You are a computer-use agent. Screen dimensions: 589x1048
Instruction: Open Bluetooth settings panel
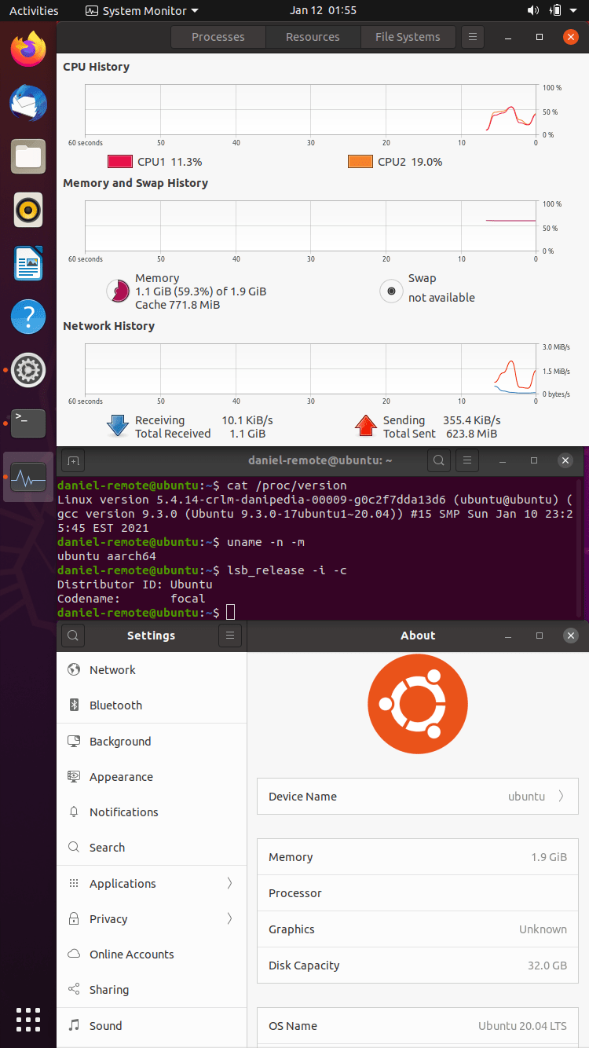click(x=115, y=705)
